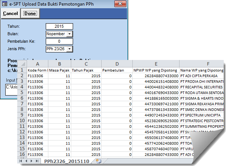The width and height of the screenshot is (226, 166).
Task: Select row 1 header
Action: 22,70
